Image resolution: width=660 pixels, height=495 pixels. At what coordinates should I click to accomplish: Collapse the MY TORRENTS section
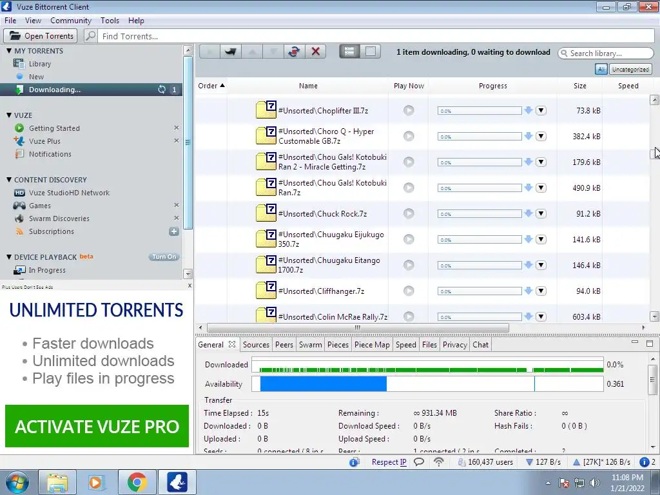pos(9,50)
